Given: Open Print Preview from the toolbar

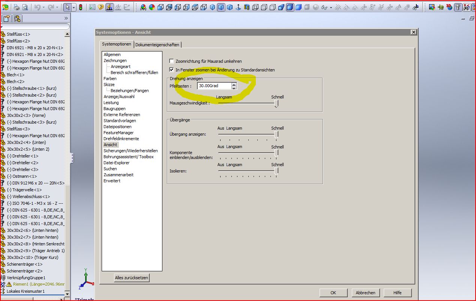Looking at the screenshot, I should pos(25,7).
